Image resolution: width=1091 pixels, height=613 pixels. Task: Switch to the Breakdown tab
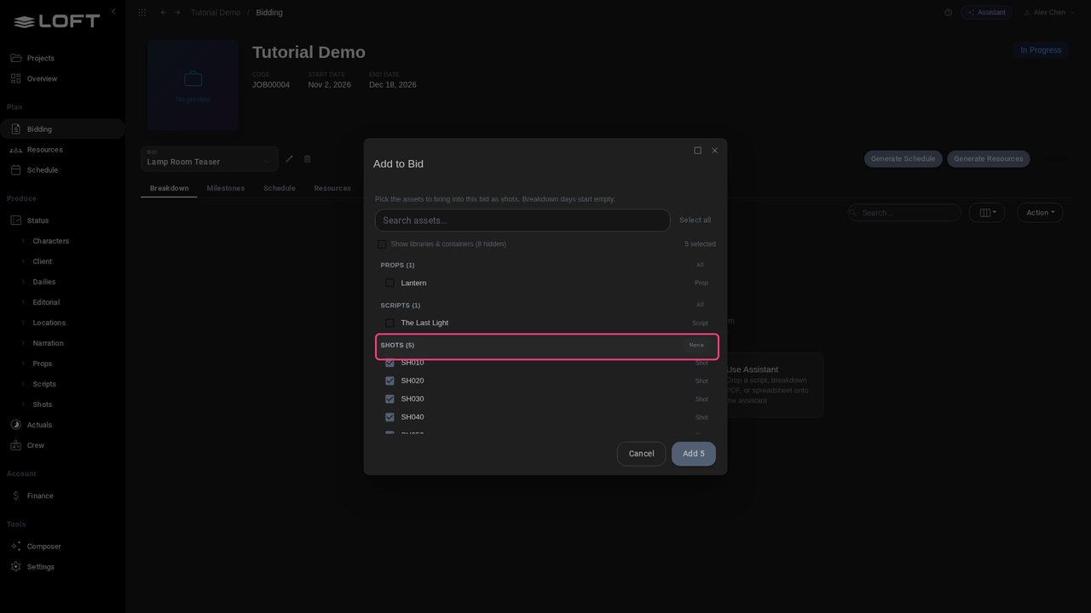(x=170, y=188)
